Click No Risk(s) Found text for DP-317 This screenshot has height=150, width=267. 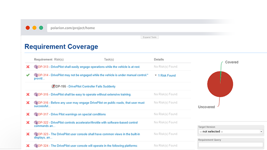pos(166,114)
